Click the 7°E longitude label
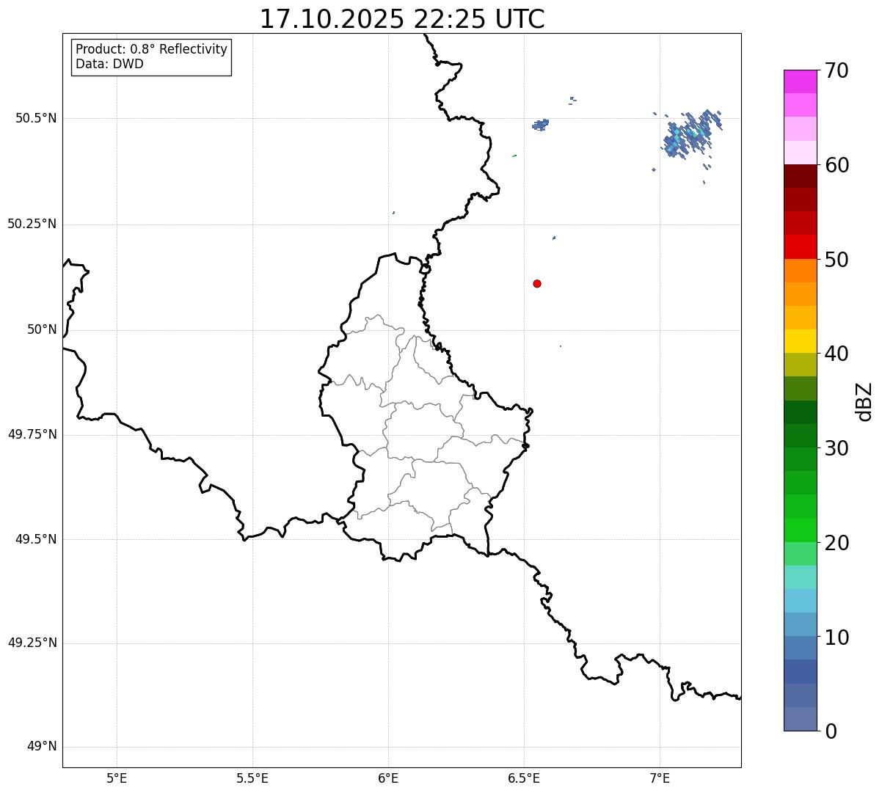 660,778
